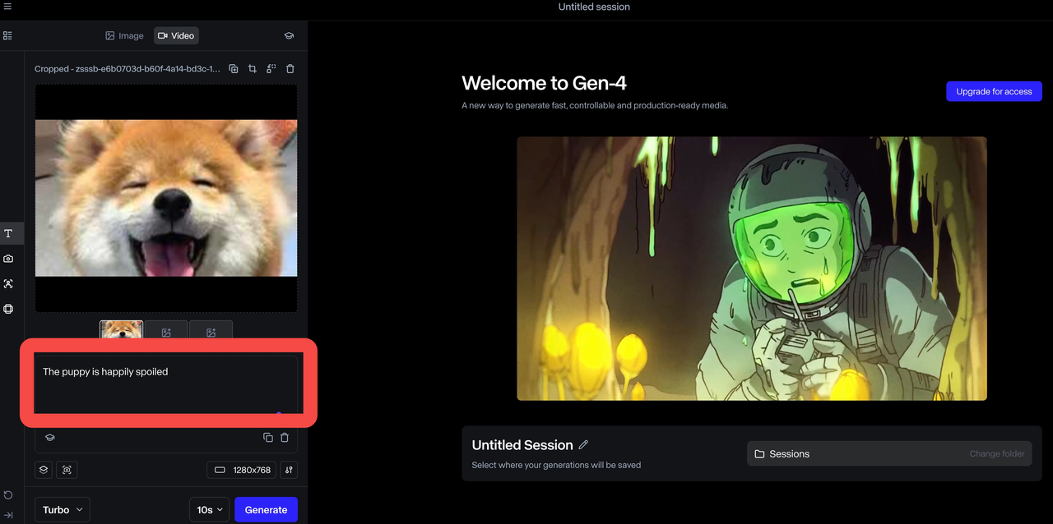Click the reset circular-arrow icon

tap(8, 495)
